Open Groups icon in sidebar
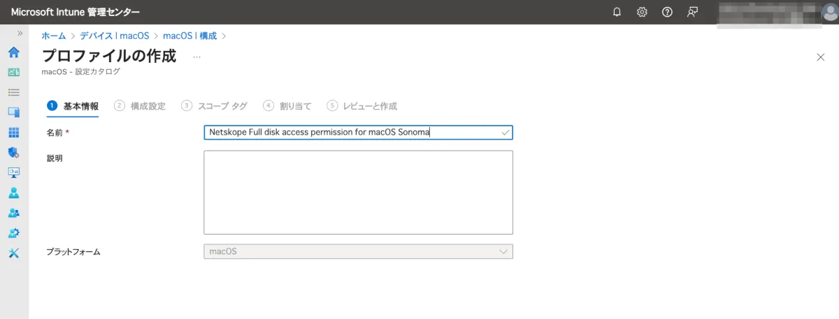The width and height of the screenshot is (839, 319). (14, 213)
